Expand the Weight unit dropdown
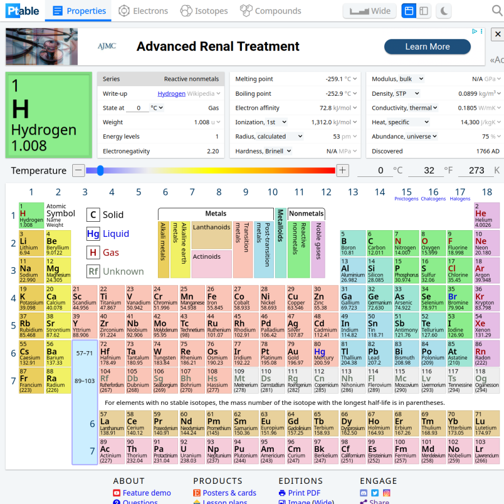 (x=218, y=122)
